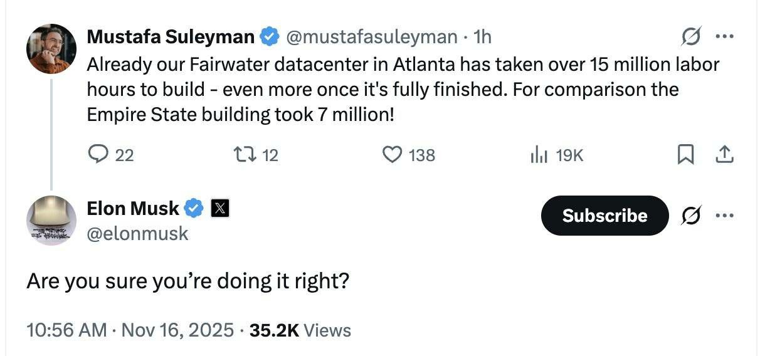Reply to Mustafa Suleyman's post

tap(98, 154)
